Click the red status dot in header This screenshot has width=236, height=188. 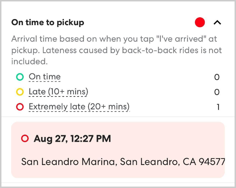pyautogui.click(x=200, y=23)
